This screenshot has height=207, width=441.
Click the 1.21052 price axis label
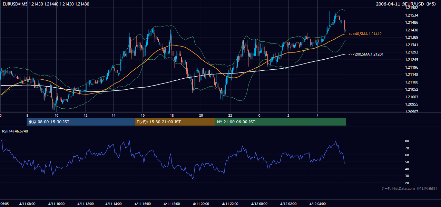click(412, 89)
